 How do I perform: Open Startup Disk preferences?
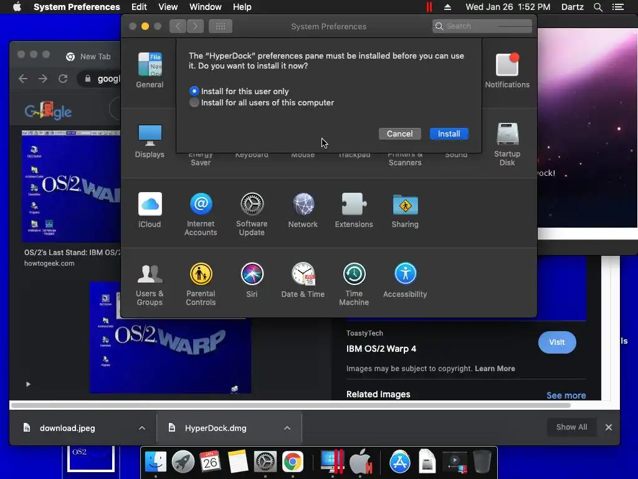coord(507,144)
